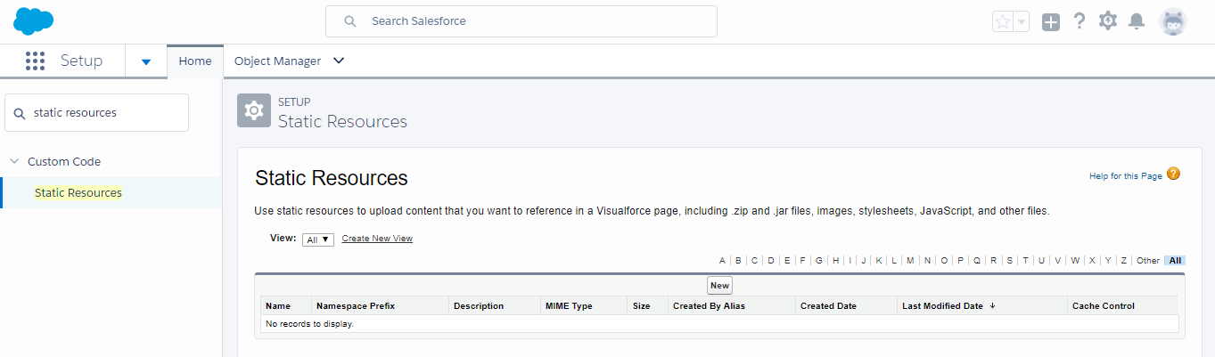Screen dimensions: 1215x357
Task: Open the View dropdown set to All
Action: (x=318, y=239)
